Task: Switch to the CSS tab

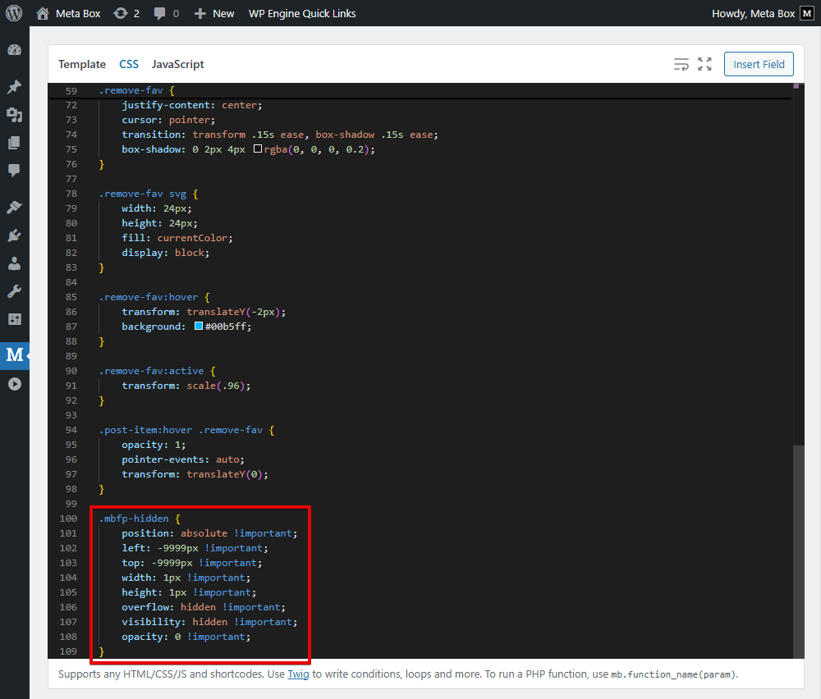Action: tap(129, 64)
